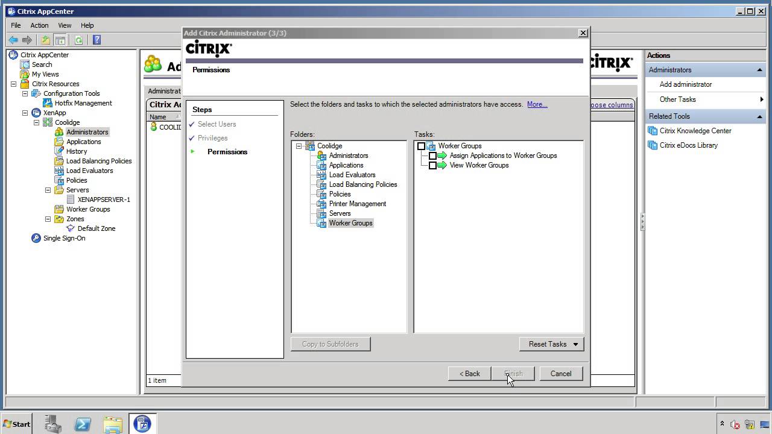Click Printer Management folder icon in wizard
This screenshot has height=434, width=772.
tap(321, 204)
